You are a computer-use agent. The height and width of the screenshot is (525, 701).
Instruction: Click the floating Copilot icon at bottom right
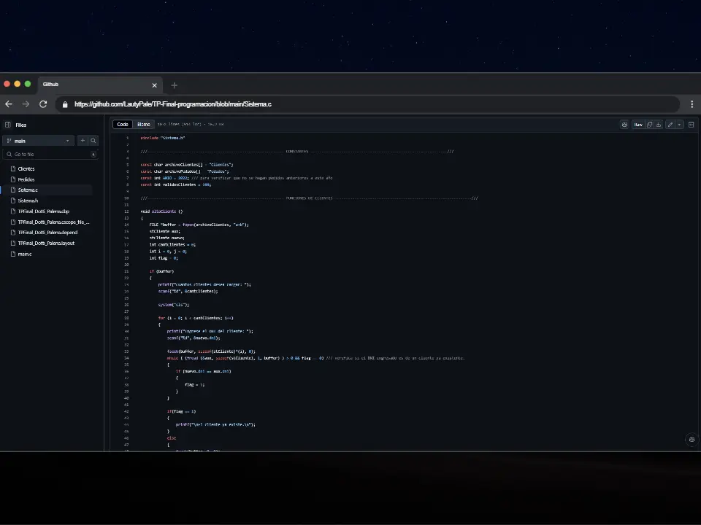[692, 439]
